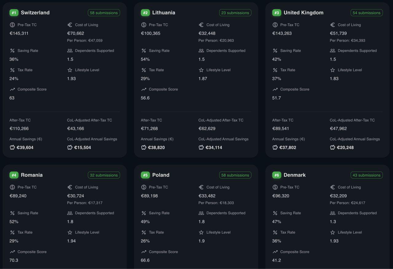Image resolution: width=393 pixels, height=269 pixels.
Task: Open the 58 submissions badge on Switzerland
Action: pyautogui.click(x=104, y=13)
